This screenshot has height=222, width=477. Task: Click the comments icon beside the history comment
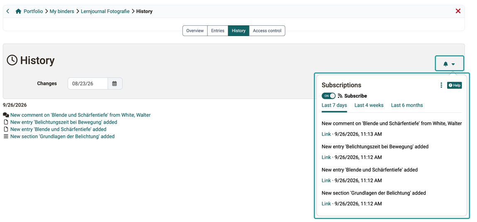click(x=6, y=115)
